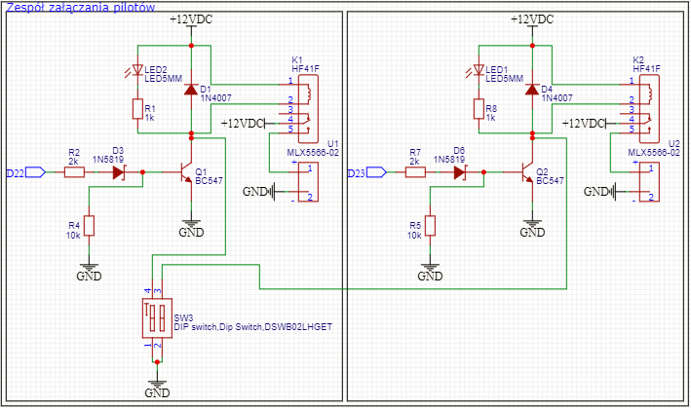Select the junction dot at D6 cathode
Viewport: 691px width, 408px height.
(x=483, y=172)
